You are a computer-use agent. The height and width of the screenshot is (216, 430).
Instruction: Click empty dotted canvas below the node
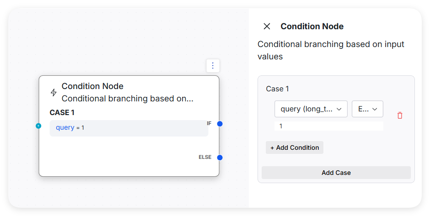coord(128,194)
